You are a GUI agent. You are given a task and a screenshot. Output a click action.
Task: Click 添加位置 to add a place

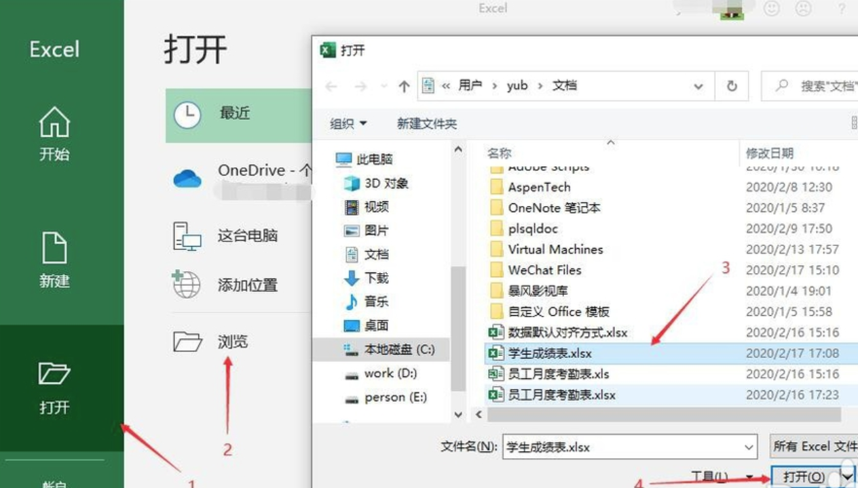coord(226,285)
